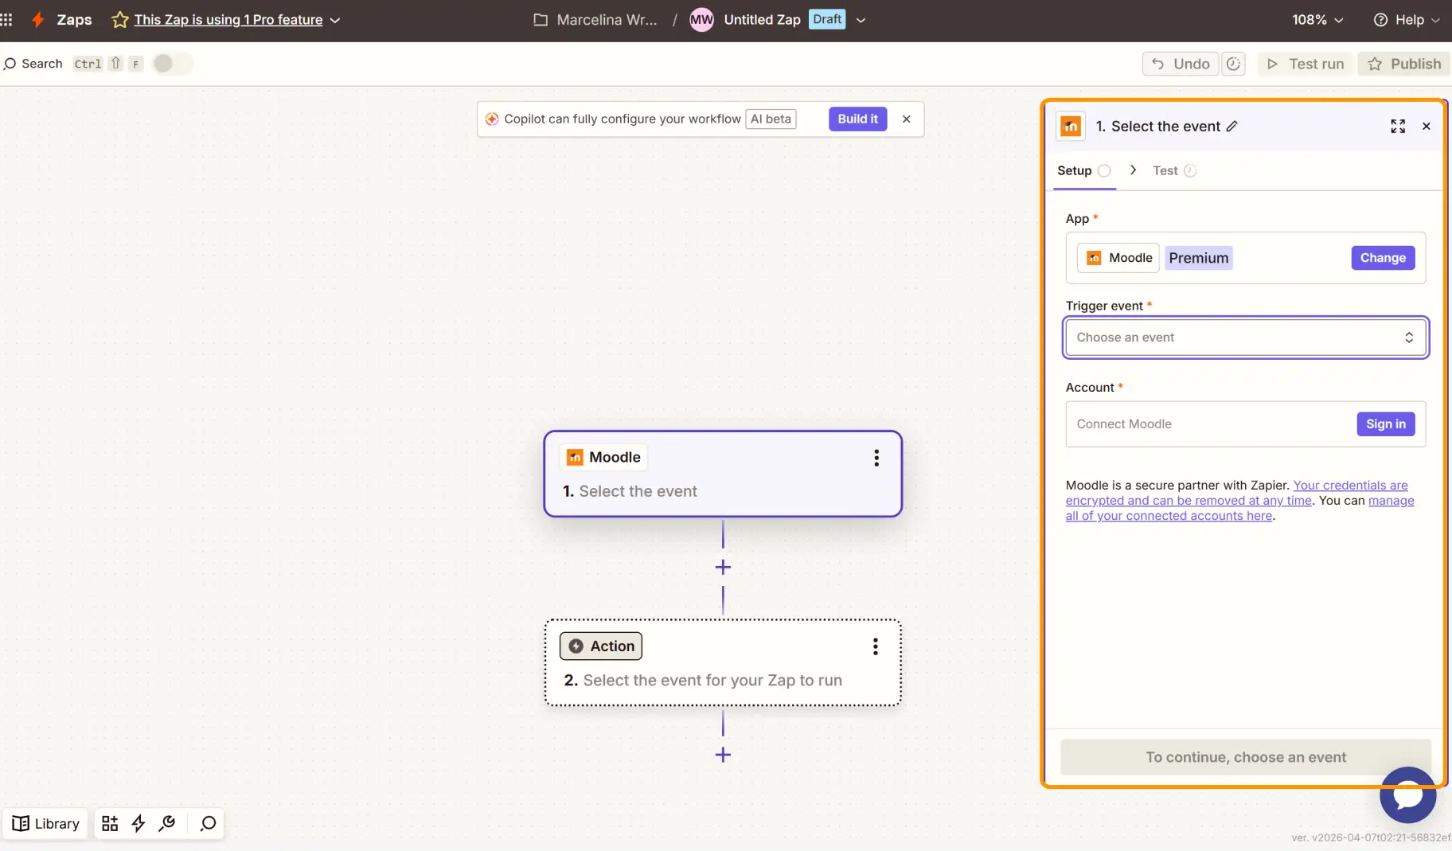Click the Undo button

[x=1181, y=64]
